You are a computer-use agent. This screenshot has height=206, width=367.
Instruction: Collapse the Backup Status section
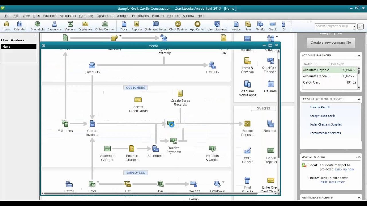click(359, 157)
